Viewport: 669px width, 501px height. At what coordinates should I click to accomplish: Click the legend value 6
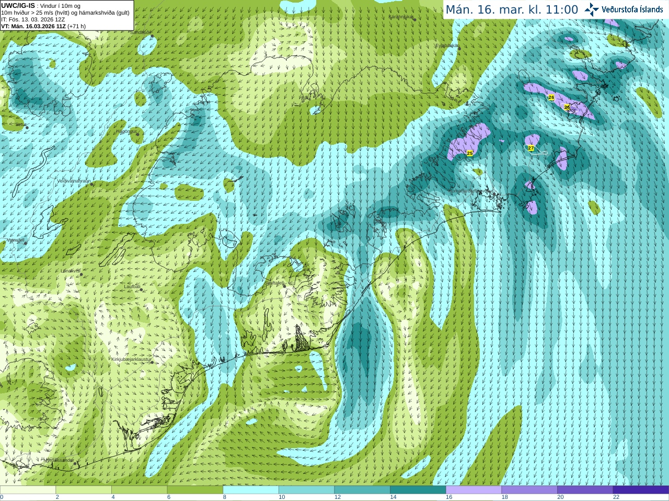(169, 497)
